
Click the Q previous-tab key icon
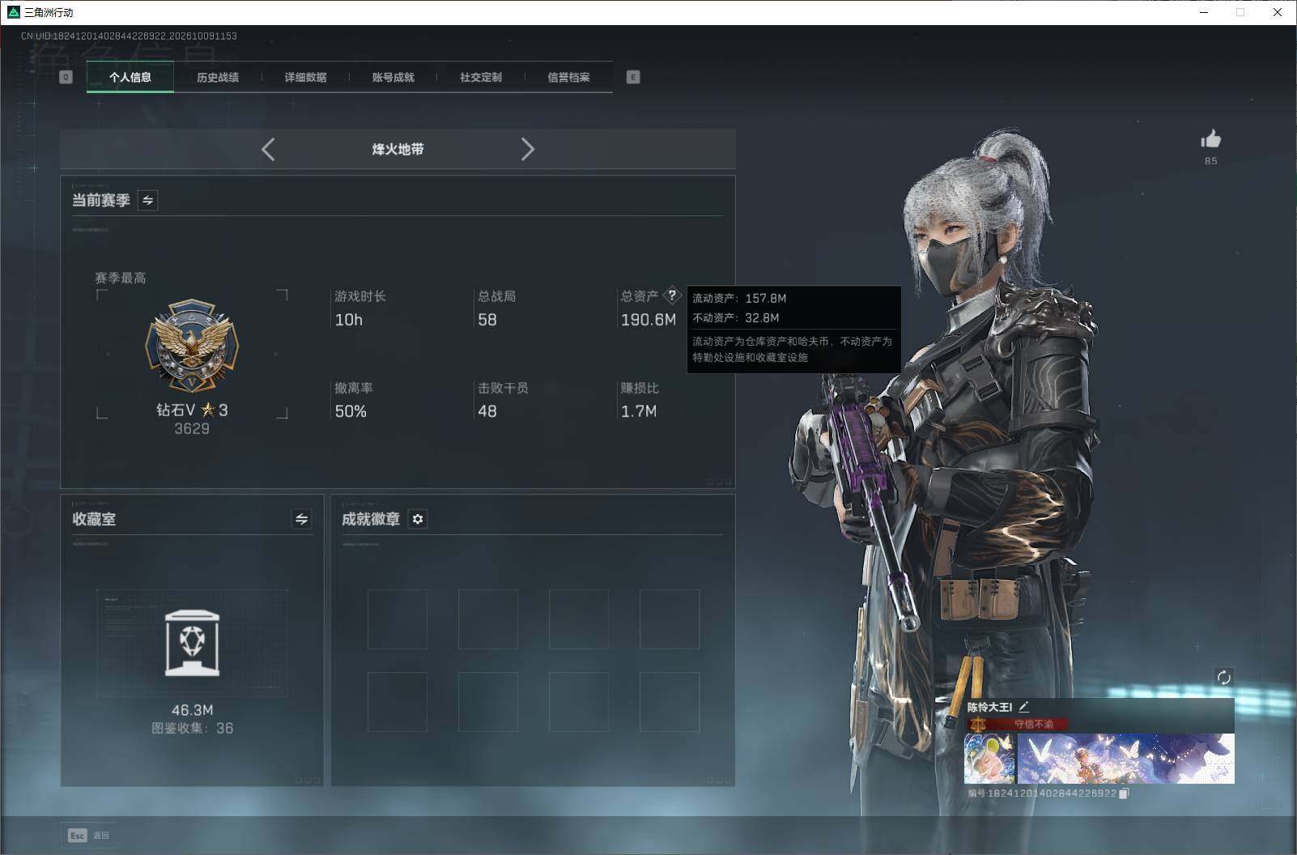click(x=66, y=77)
